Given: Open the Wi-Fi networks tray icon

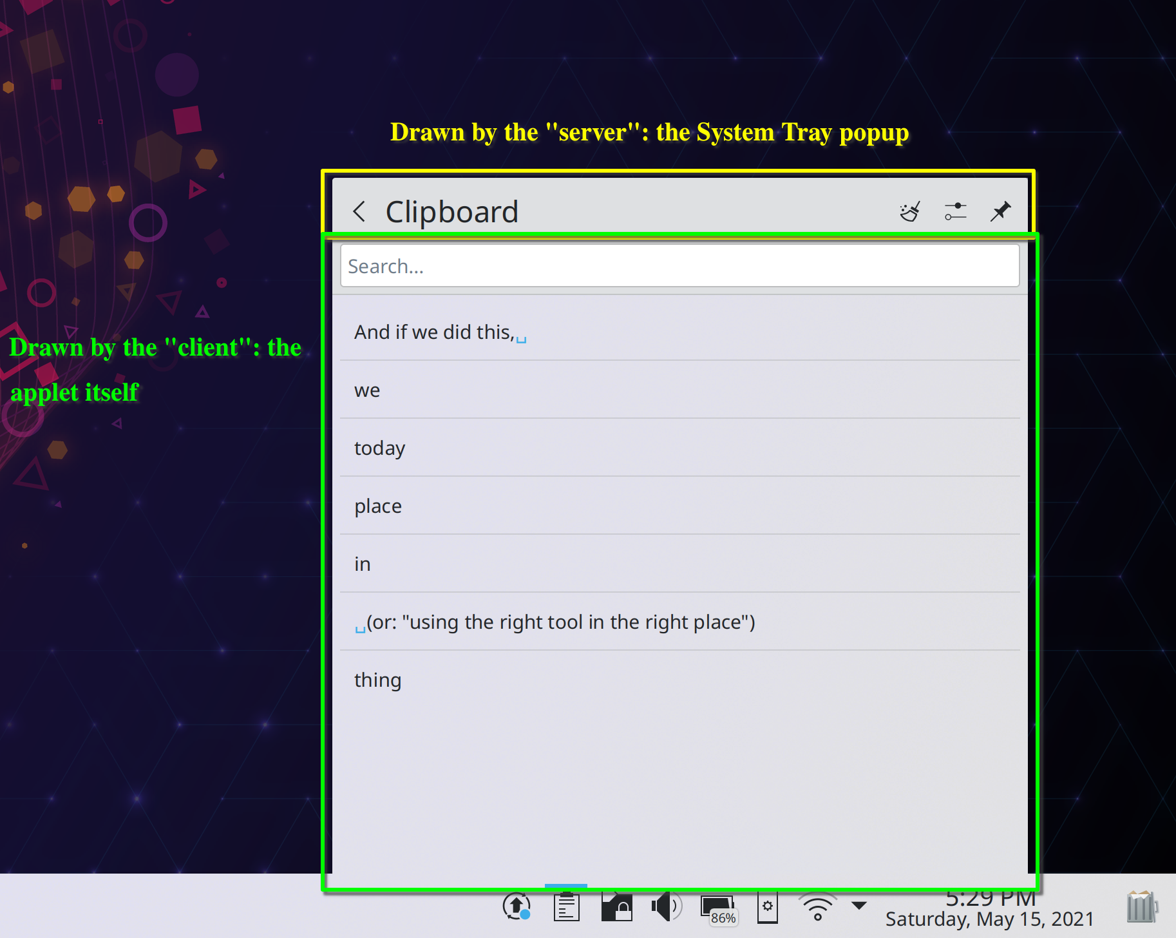Looking at the screenshot, I should [x=817, y=907].
